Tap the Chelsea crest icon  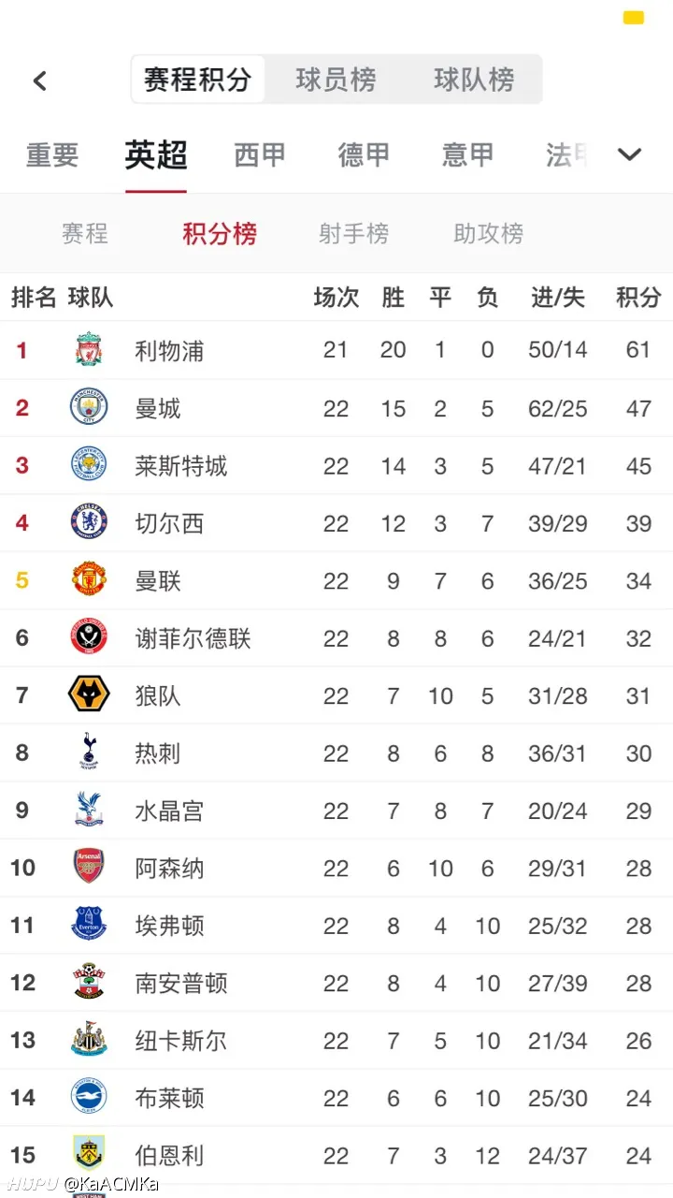point(89,522)
